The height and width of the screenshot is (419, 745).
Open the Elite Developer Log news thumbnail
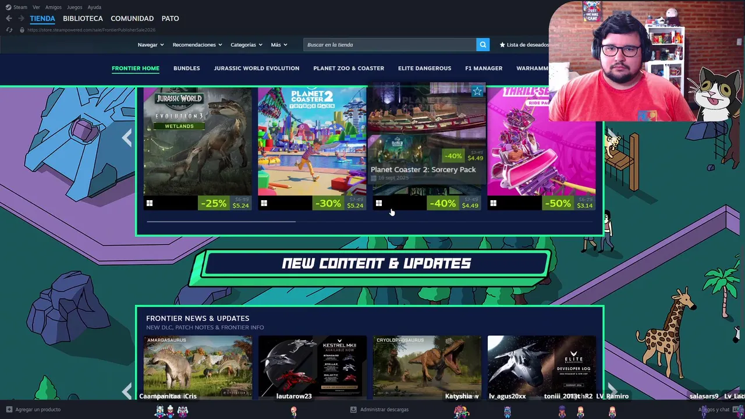(x=541, y=367)
